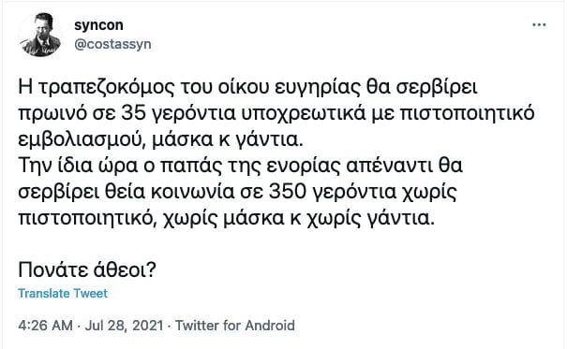The image size is (567, 349).
Task: Click the word Android in the footer
Action: tap(270, 326)
